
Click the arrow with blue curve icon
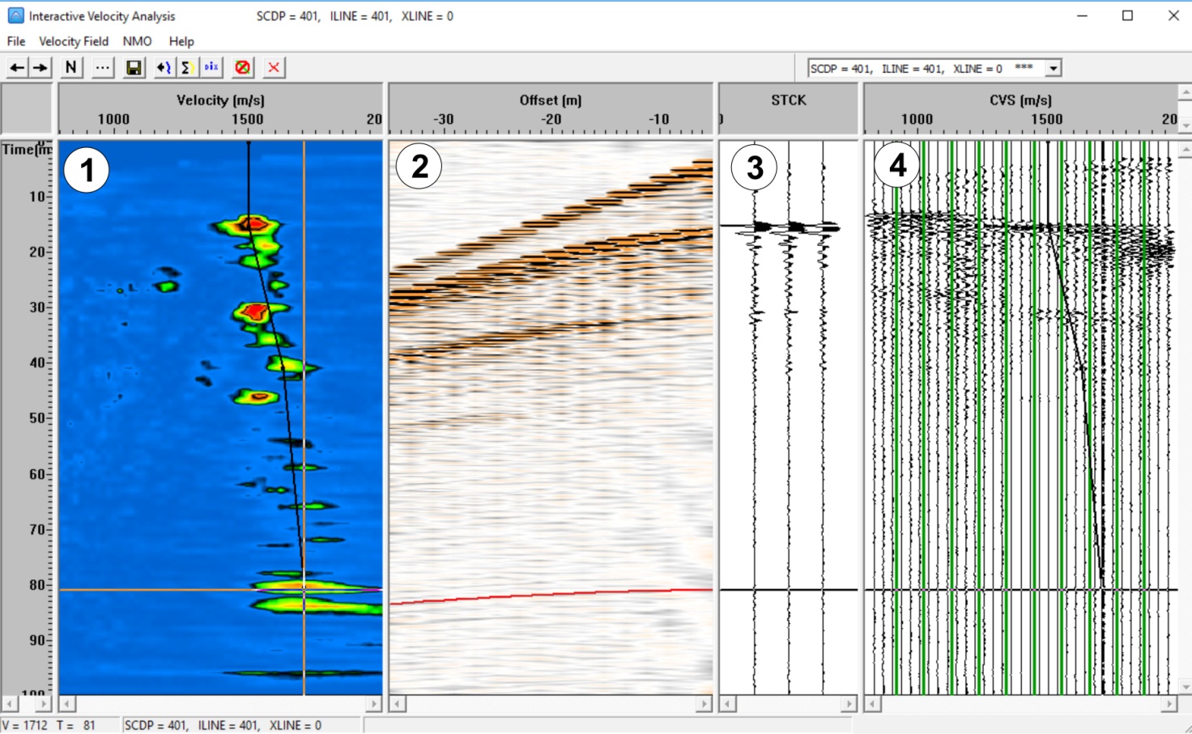point(164,68)
